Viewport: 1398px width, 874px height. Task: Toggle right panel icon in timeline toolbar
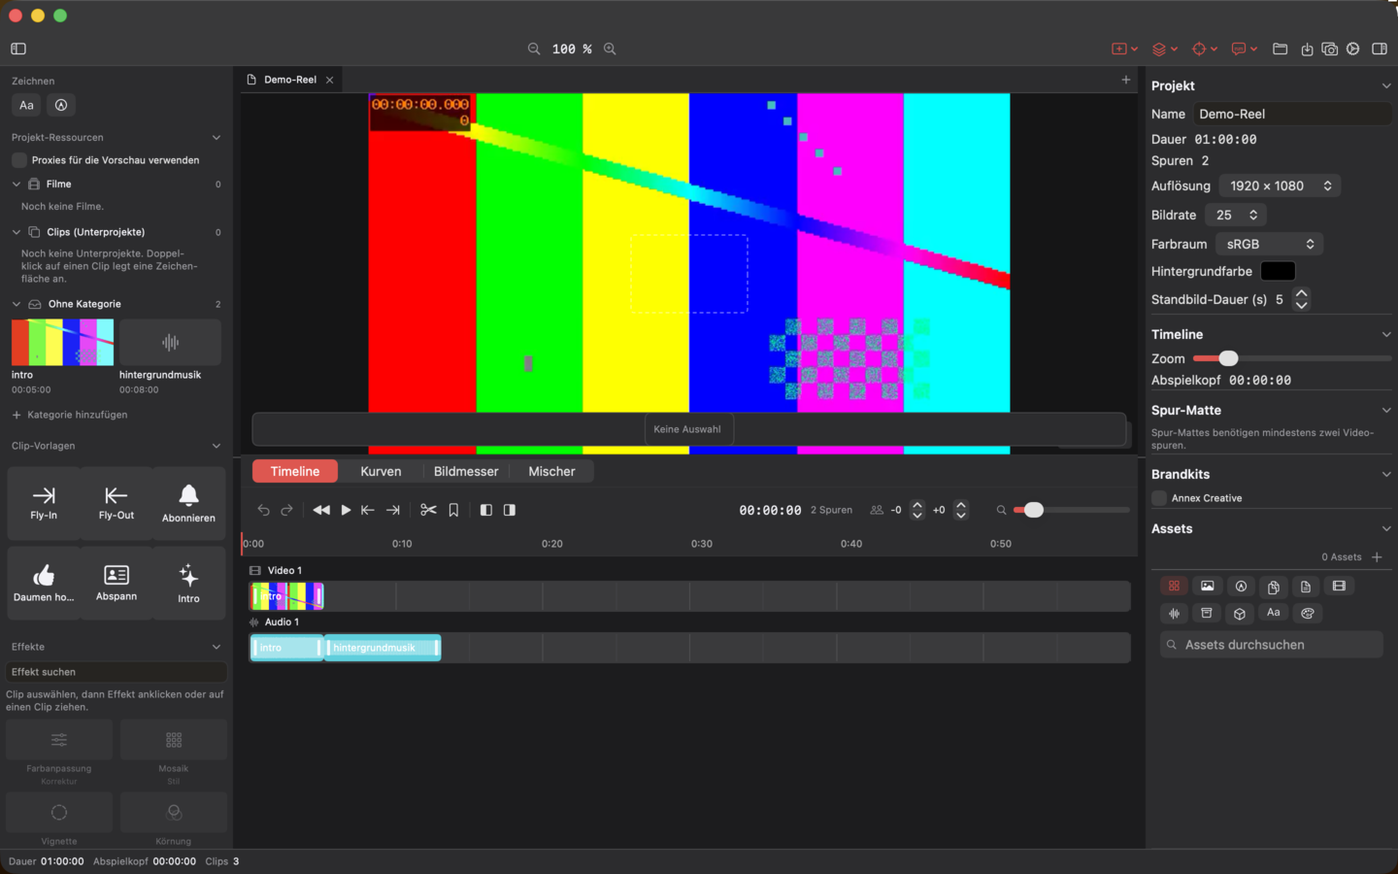click(510, 510)
